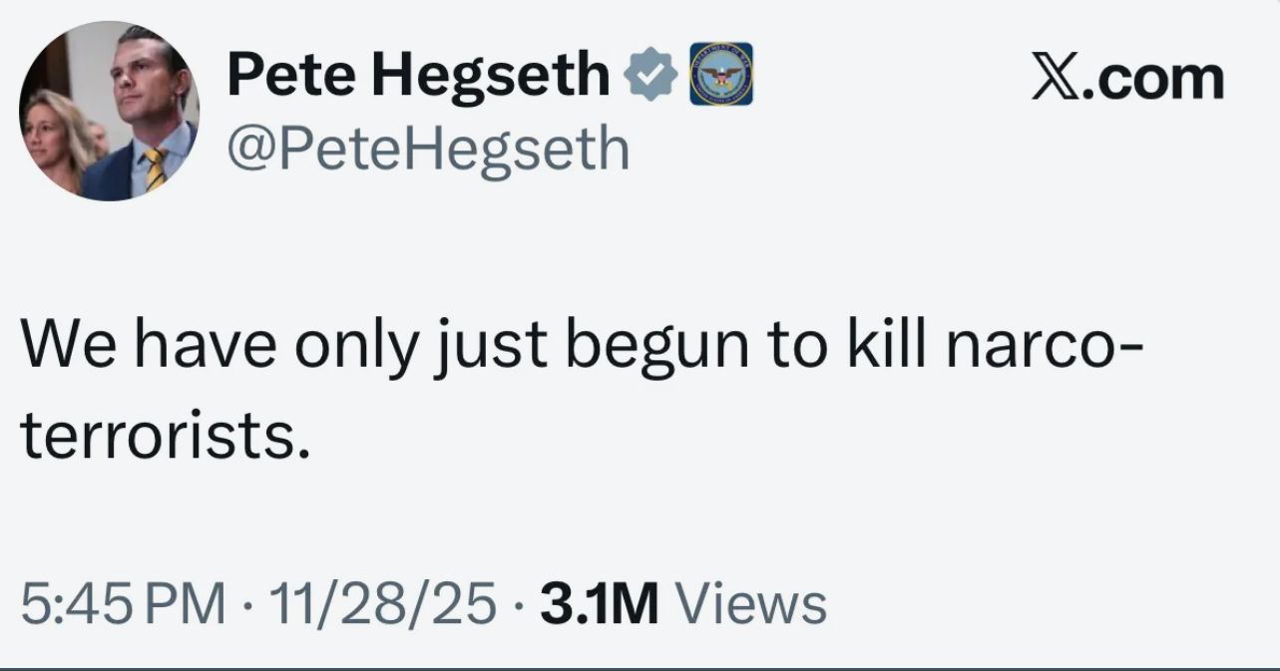The width and height of the screenshot is (1280, 671).
Task: Click the 5:45 PM timestamp
Action: tap(124, 603)
